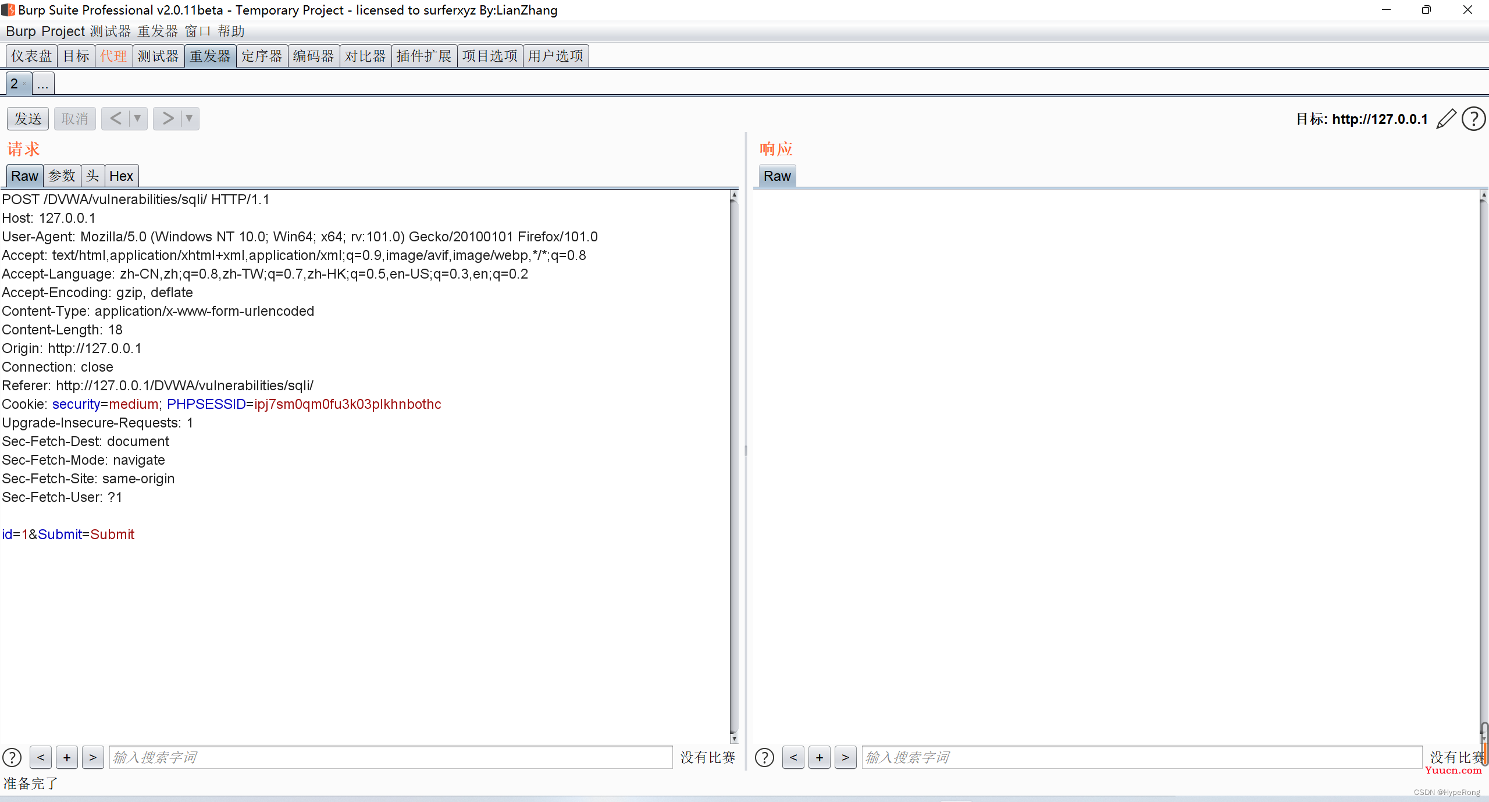Viewport: 1489px width, 802px height.
Task: Click request scrollbar up arrow
Action: [734, 195]
